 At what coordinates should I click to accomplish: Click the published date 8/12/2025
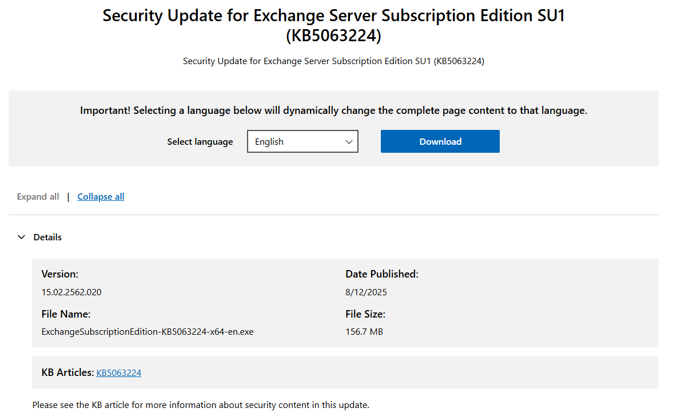366,292
